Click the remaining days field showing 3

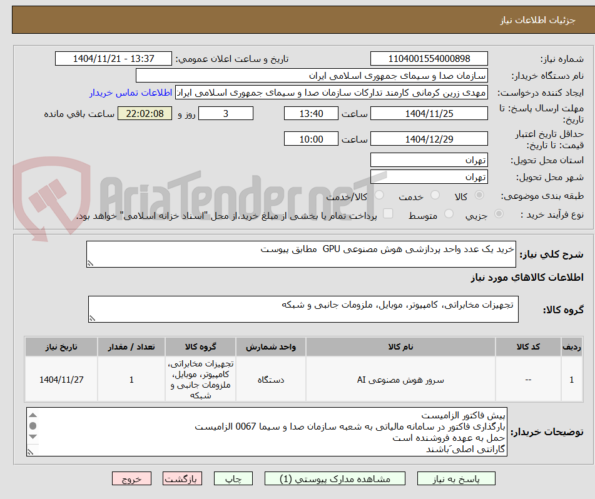click(x=226, y=113)
